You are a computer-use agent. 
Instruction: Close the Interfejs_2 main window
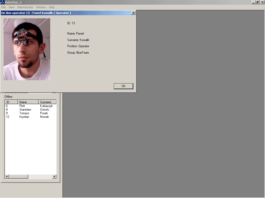[x=262, y=2]
